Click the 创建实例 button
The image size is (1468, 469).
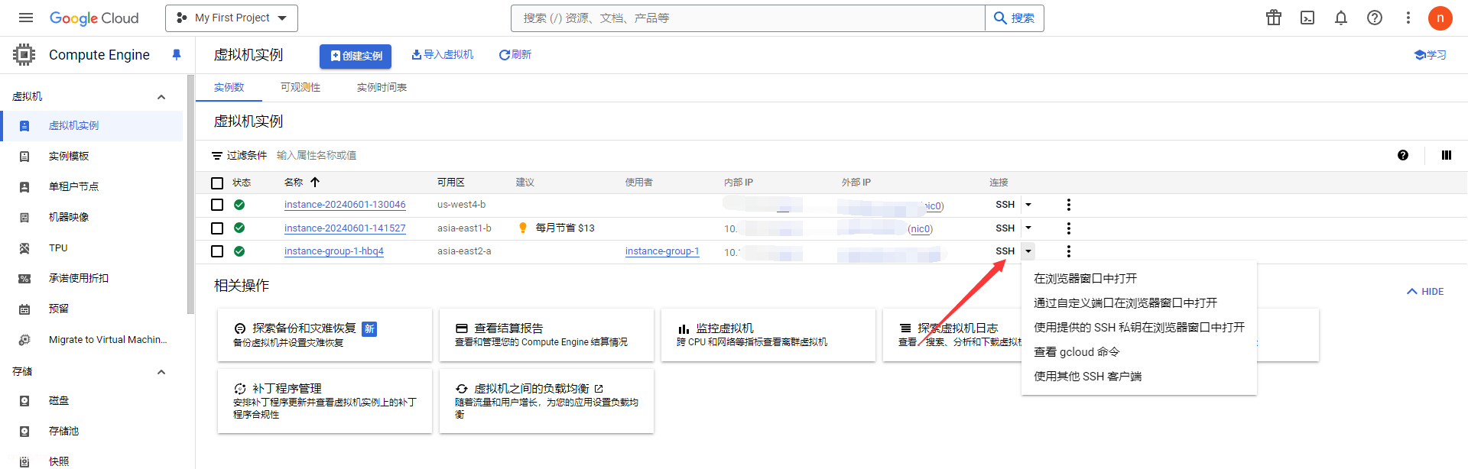pos(356,56)
